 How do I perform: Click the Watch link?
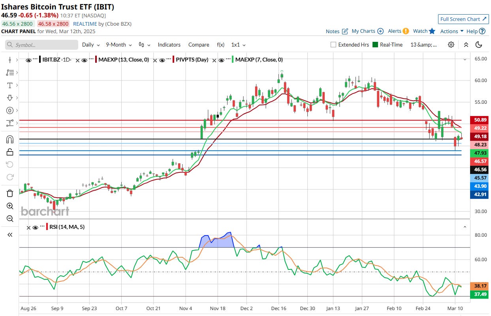420,31
